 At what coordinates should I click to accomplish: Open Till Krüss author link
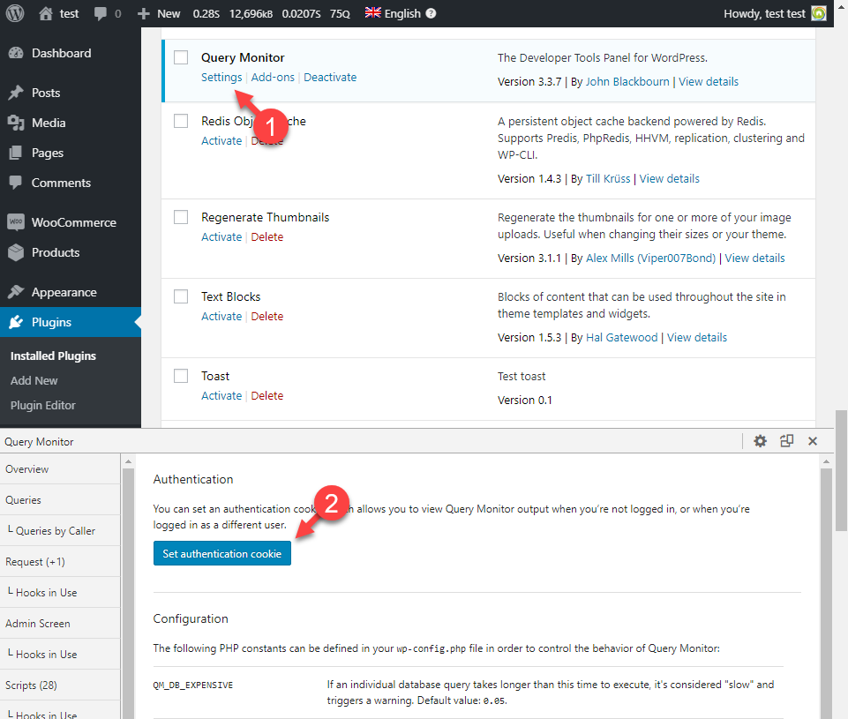[608, 178]
